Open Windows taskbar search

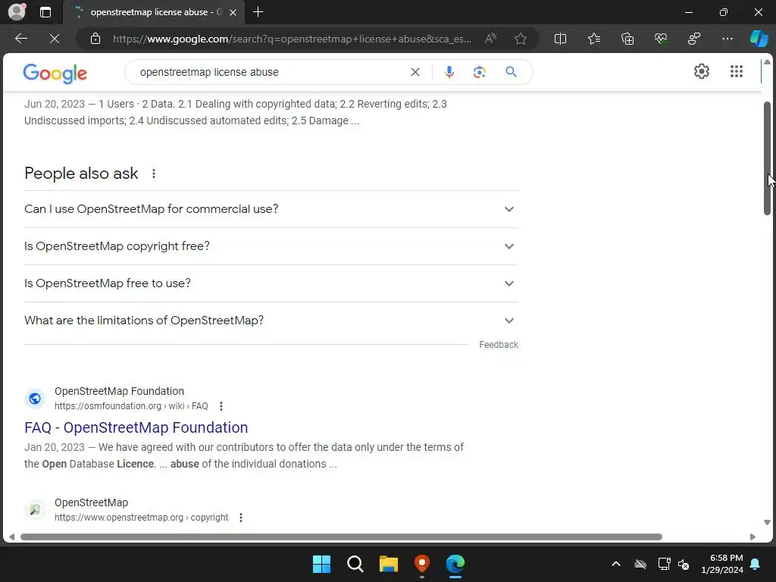coord(355,564)
